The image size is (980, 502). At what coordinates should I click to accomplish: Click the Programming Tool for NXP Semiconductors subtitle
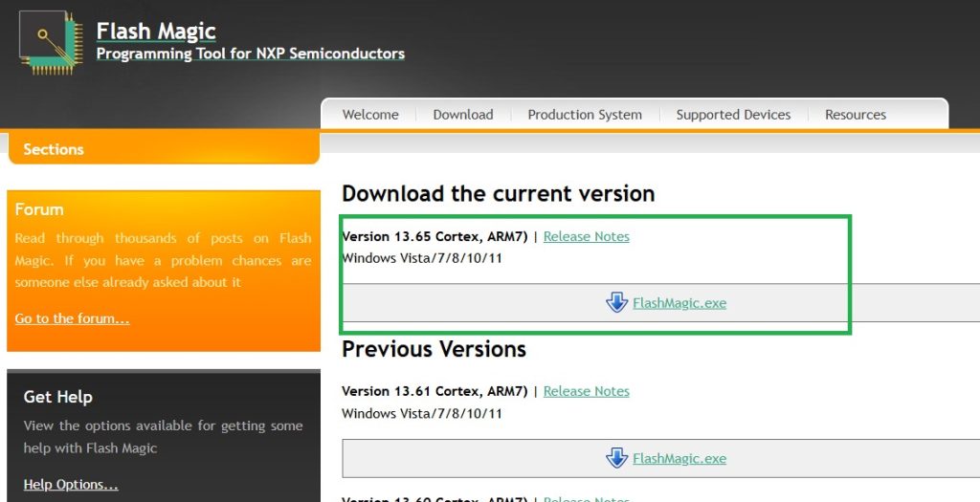pyautogui.click(x=251, y=54)
